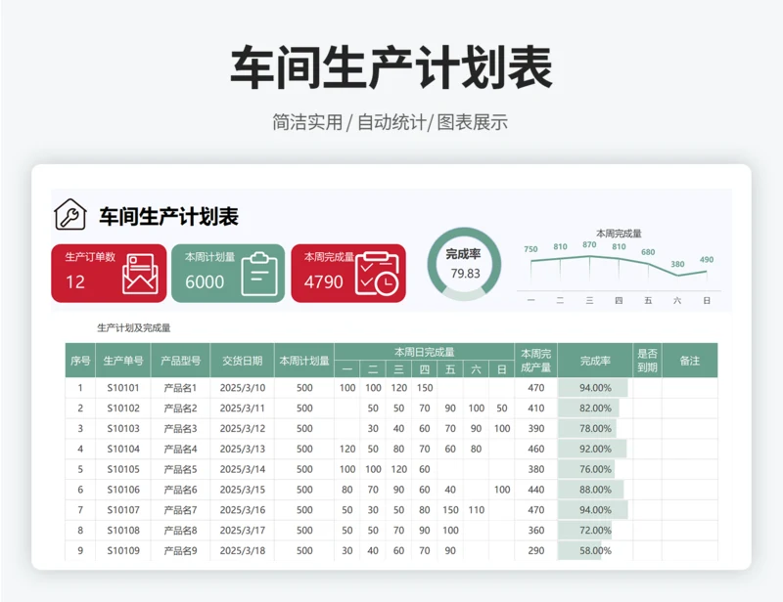The width and height of the screenshot is (783, 602).
Task: Click the 4790 value in 本周完成量 card
Action: coord(324,282)
